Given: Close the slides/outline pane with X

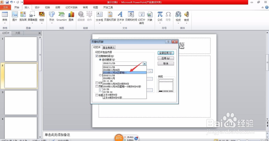Looking at the screenshot, I should tap(40, 33).
